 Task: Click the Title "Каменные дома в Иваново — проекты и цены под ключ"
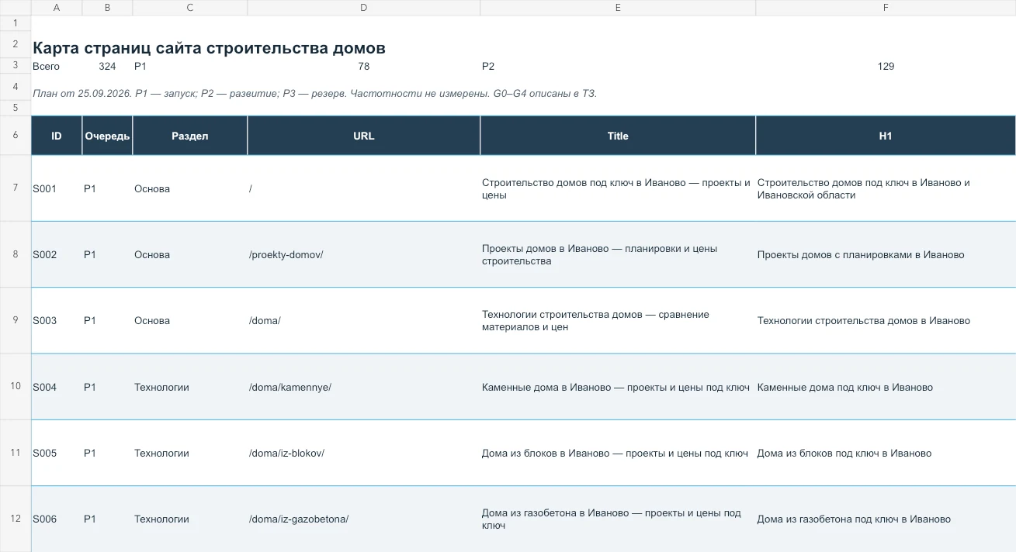click(x=618, y=387)
